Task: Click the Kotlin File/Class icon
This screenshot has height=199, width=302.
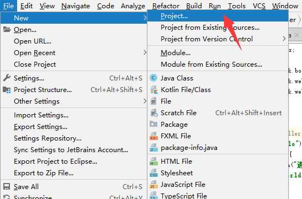Action: click(154, 90)
